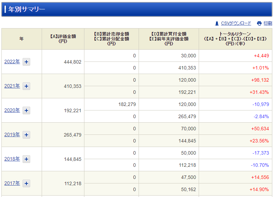Open the 2017年 year link
This screenshot has width=273, height=197.
[x=12, y=183]
